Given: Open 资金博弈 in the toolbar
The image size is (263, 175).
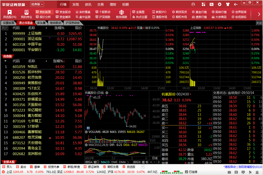Looking at the screenshot, I should point(63,17).
